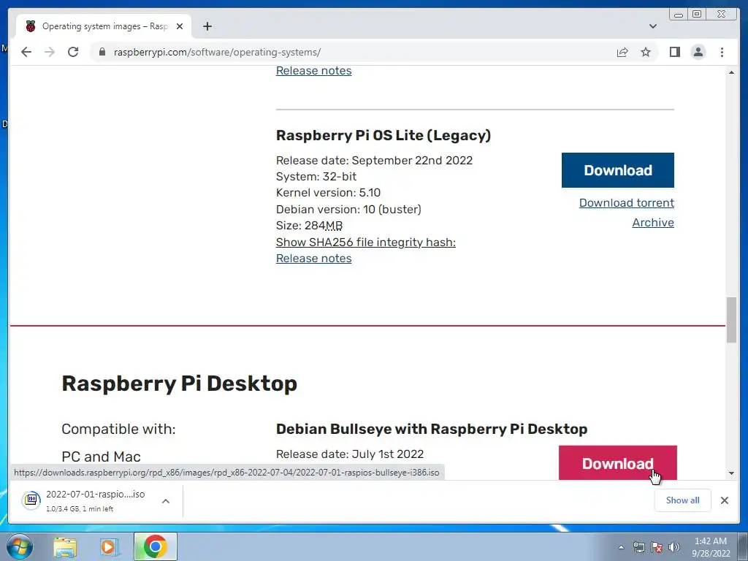Click the scrollbar down arrow
This screenshot has height=561, width=748.
(731, 473)
